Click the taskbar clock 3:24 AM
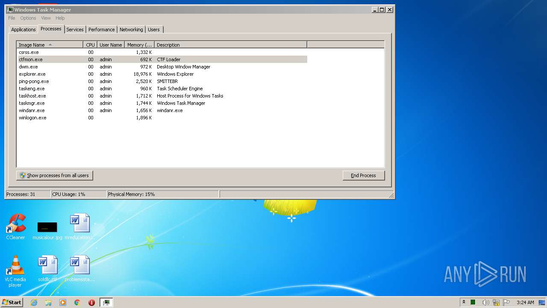The image size is (547, 308). tap(525, 302)
